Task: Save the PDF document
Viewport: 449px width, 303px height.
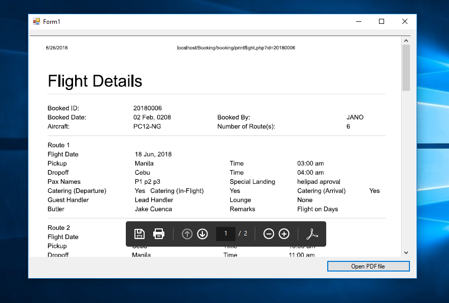Action: point(139,233)
